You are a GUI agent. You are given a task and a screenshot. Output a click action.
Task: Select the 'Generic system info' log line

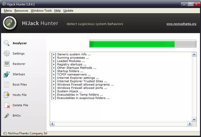(71, 54)
